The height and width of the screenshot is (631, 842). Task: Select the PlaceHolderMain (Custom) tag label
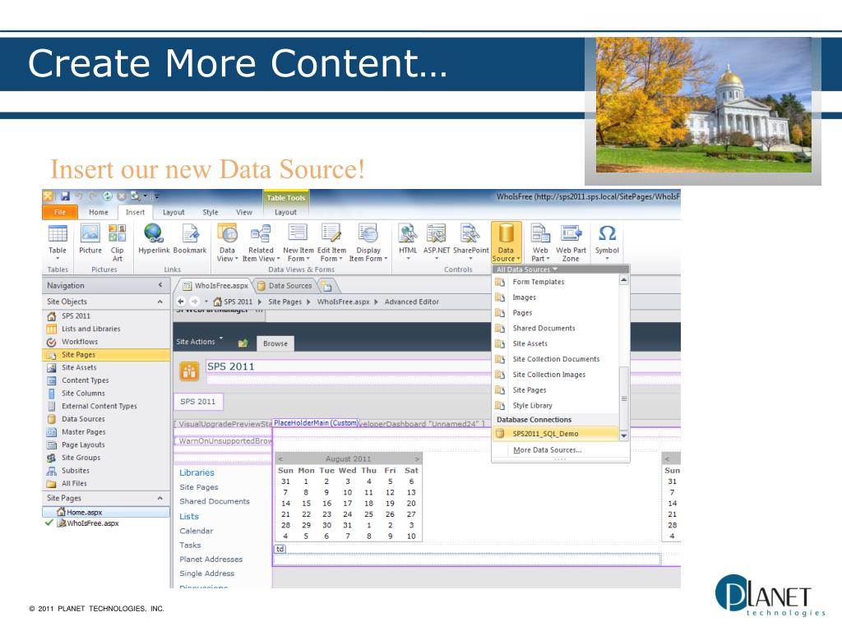point(316,423)
